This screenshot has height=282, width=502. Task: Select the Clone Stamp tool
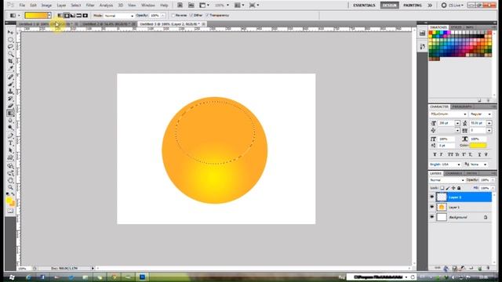tap(10, 92)
